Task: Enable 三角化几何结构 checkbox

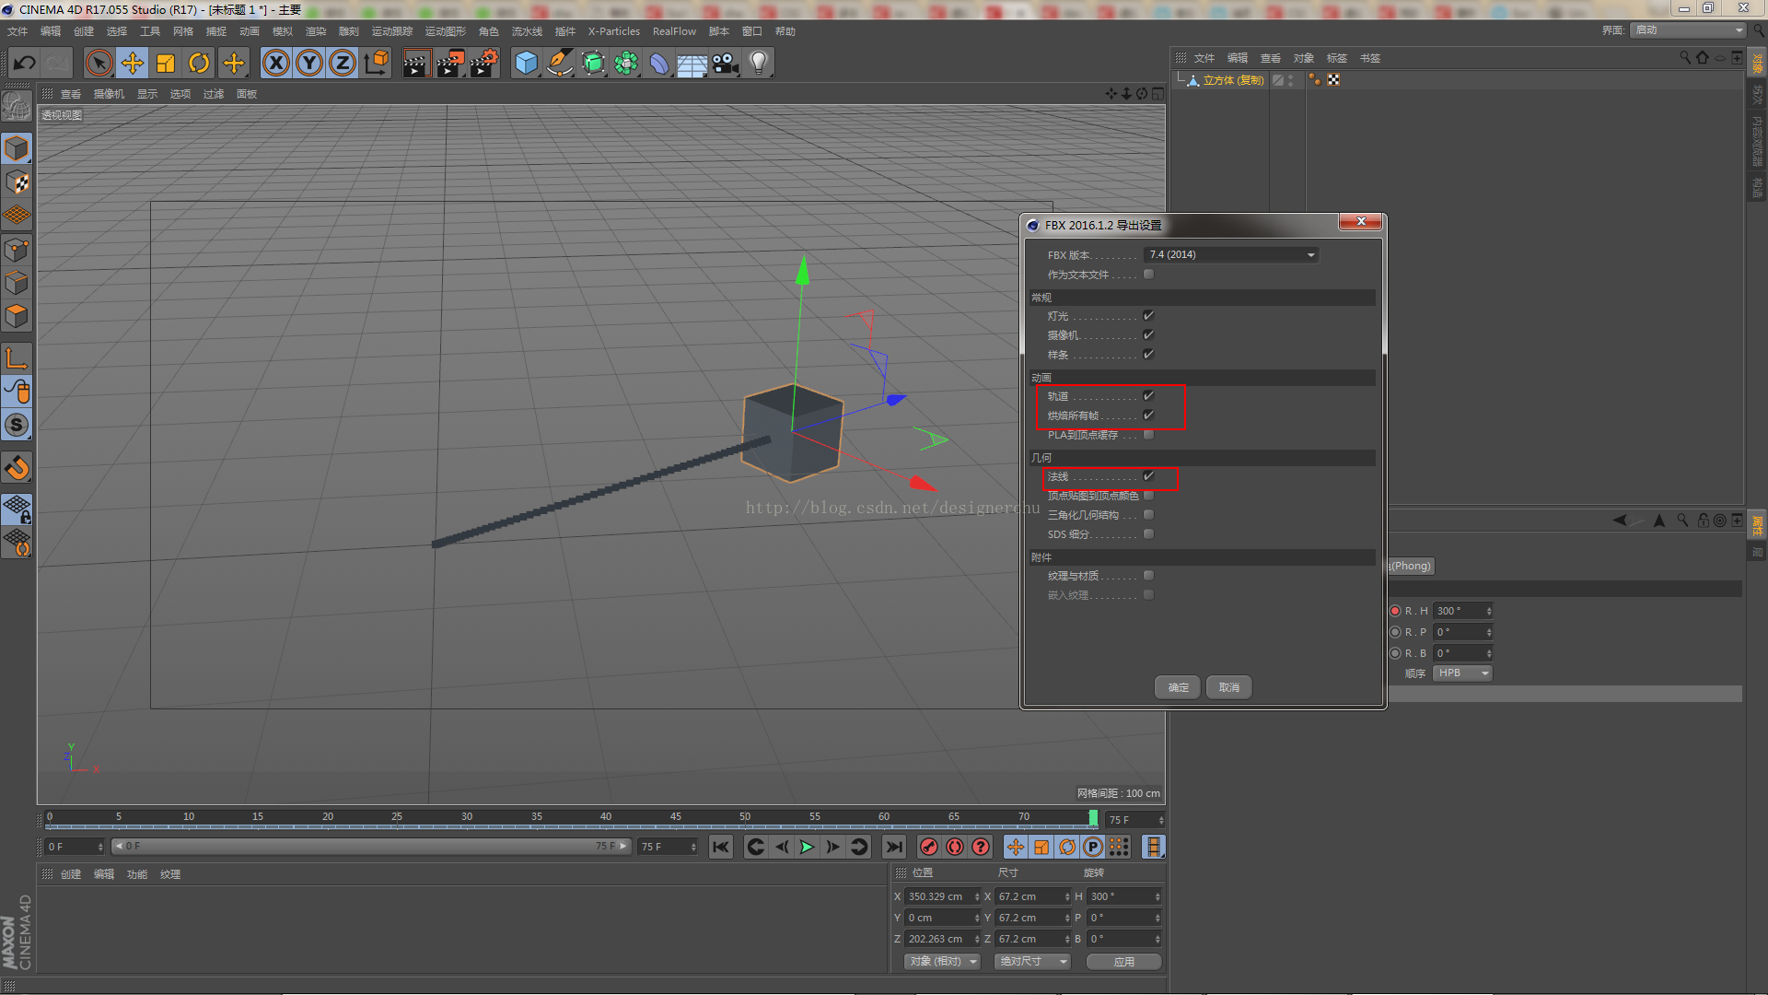Action: (1148, 515)
